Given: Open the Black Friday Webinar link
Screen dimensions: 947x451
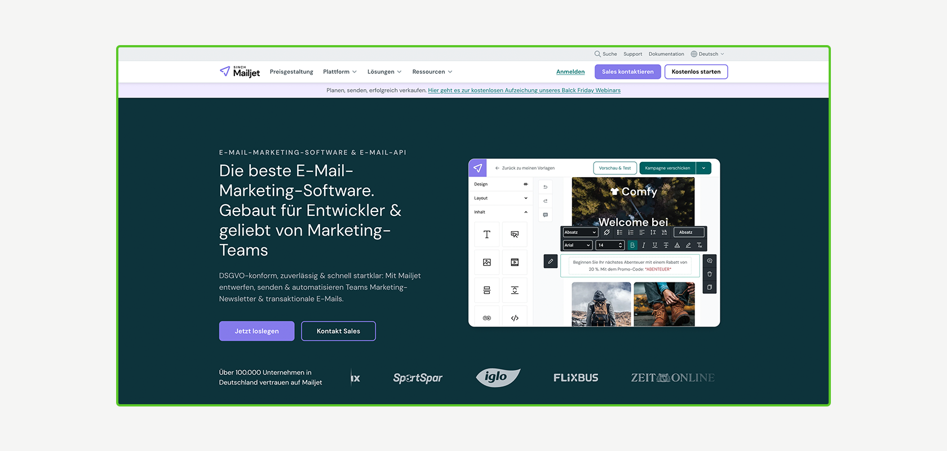Looking at the screenshot, I should click(524, 90).
